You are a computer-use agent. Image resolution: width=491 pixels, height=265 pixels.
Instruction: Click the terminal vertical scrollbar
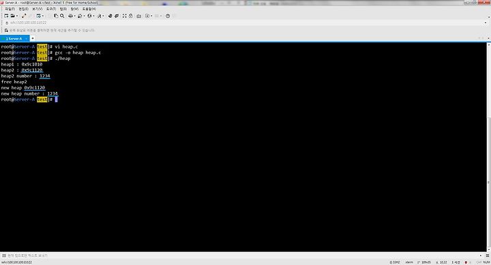click(x=489, y=147)
